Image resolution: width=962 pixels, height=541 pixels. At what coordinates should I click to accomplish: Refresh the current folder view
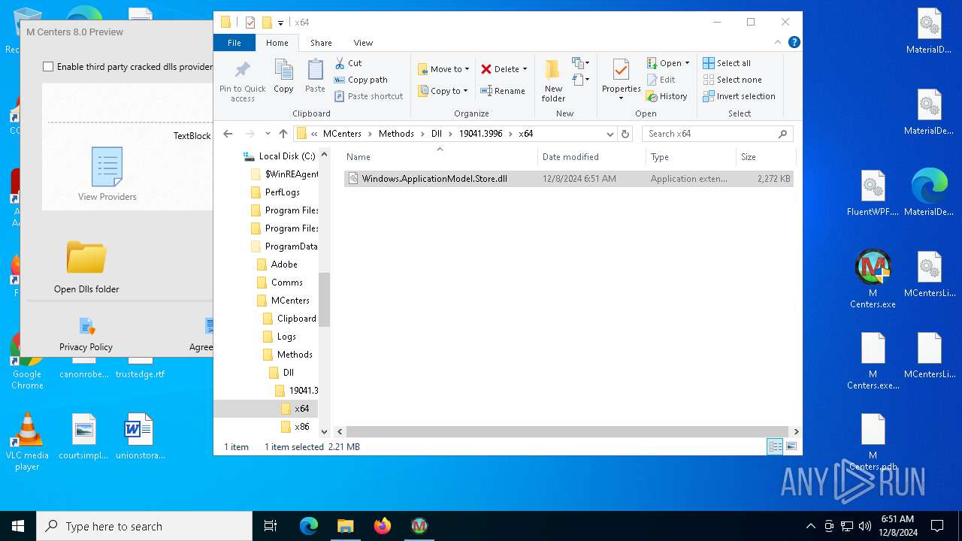625,134
